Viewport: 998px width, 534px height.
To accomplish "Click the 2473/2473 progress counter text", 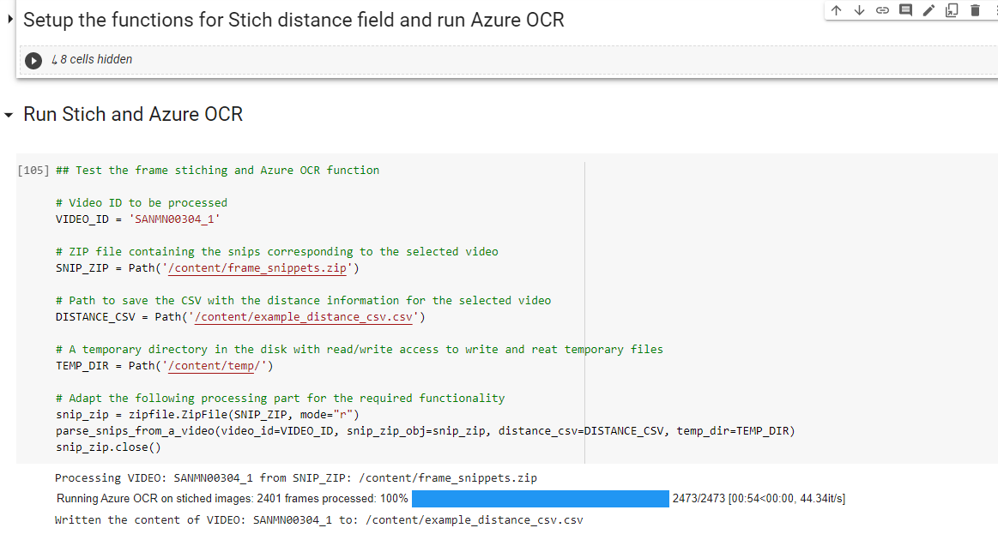I will coord(699,498).
